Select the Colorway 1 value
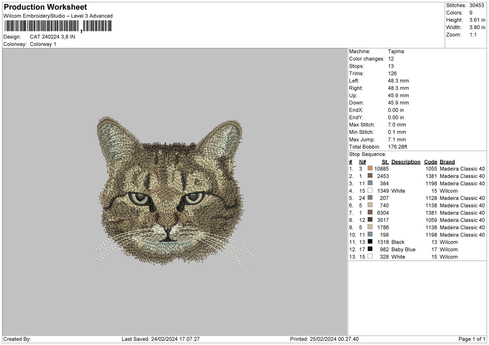Viewport: 489px width, 345px height. [x=43, y=44]
